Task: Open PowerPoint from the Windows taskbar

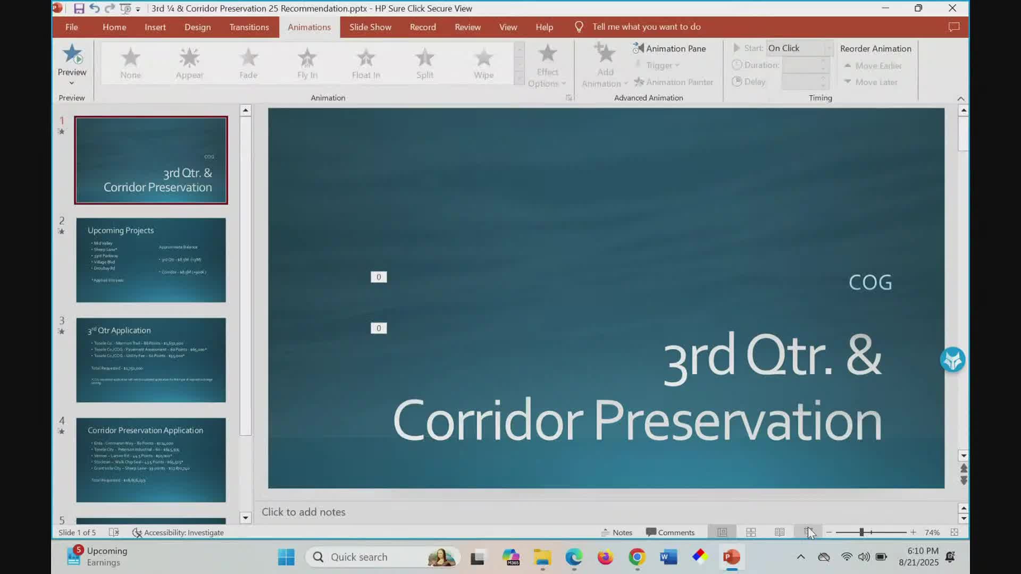Action: coord(732,557)
